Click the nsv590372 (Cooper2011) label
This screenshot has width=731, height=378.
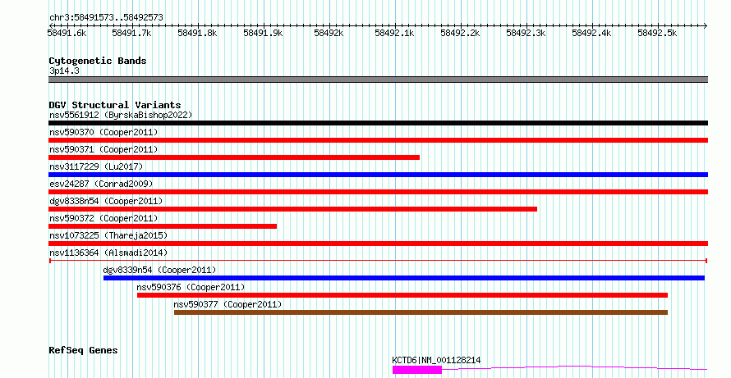[x=103, y=218]
